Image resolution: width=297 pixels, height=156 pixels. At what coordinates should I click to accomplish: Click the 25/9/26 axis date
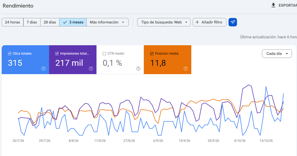click(x=213, y=141)
